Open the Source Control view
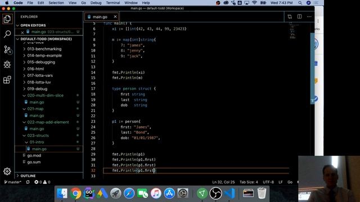Screen dimensions: 360x202 click(x=7, y=49)
